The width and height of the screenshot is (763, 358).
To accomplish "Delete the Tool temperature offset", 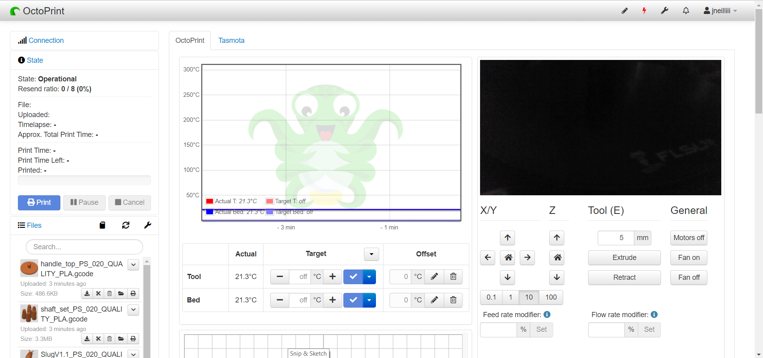I will pos(453,277).
